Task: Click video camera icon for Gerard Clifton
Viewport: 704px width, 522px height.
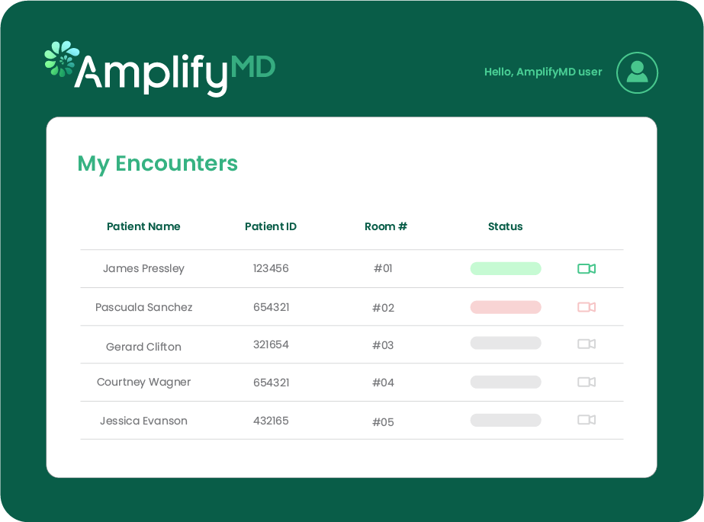Action: pyautogui.click(x=587, y=344)
